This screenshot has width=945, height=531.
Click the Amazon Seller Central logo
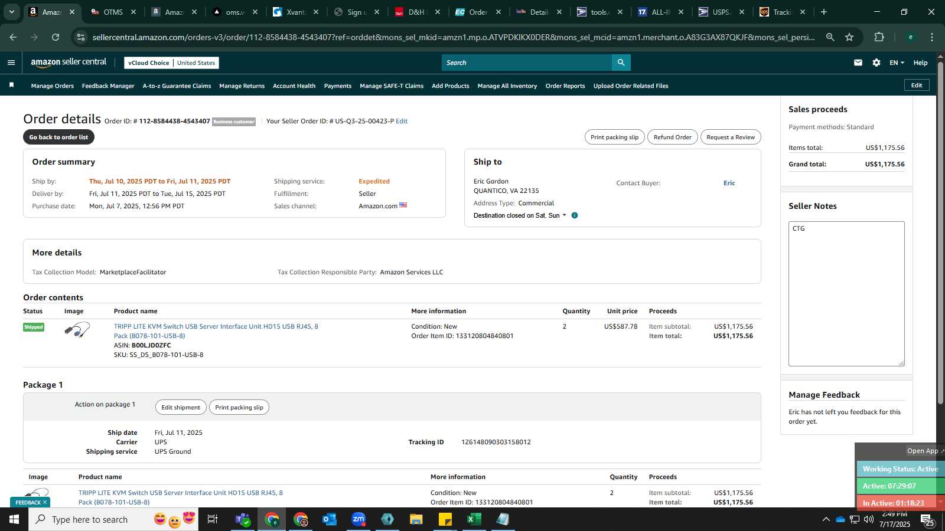(x=69, y=62)
